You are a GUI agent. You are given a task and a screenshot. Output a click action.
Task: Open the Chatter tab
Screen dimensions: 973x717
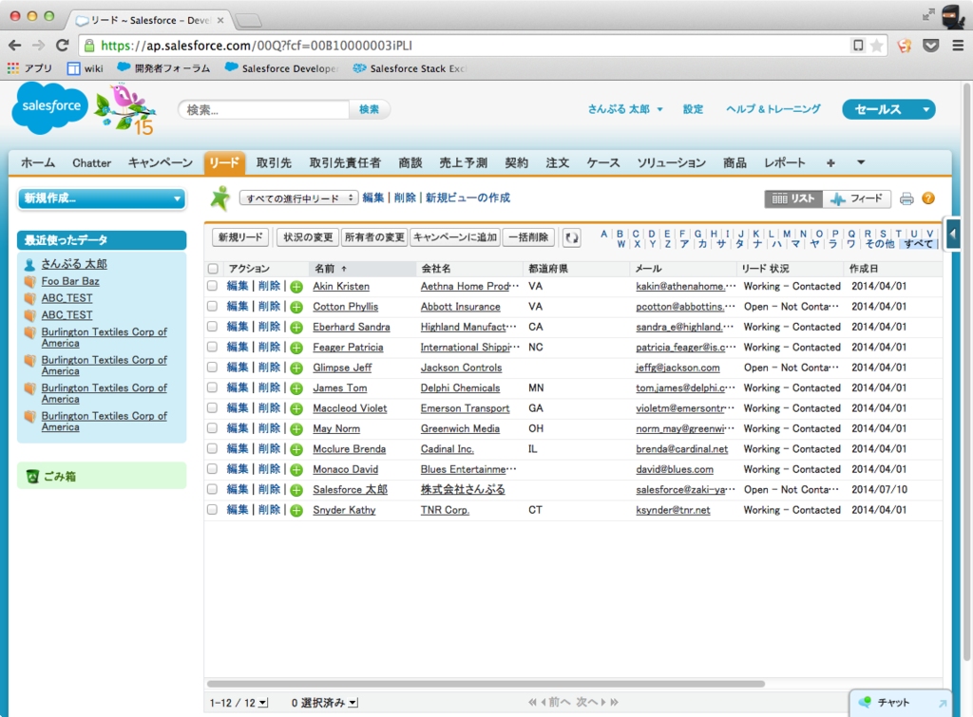(x=92, y=163)
